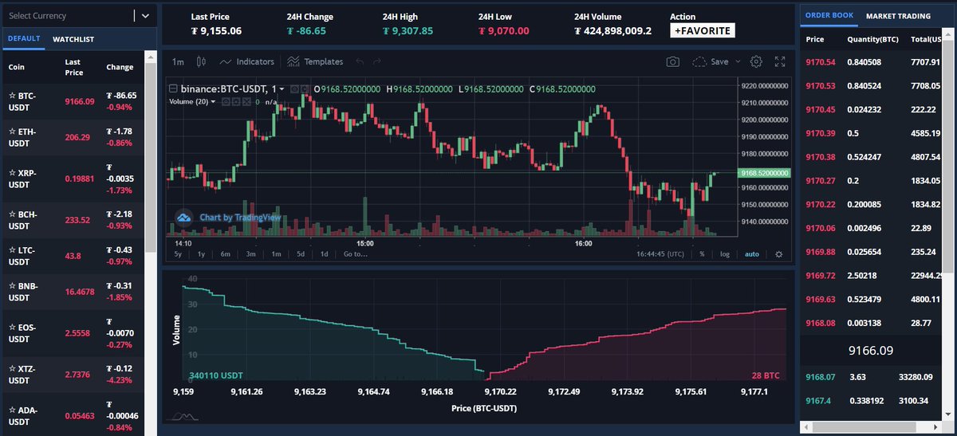Open indicator Templates menu
The width and height of the screenshot is (957, 436).
[315, 61]
